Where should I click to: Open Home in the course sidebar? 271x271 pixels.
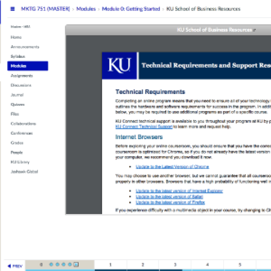(16, 37)
